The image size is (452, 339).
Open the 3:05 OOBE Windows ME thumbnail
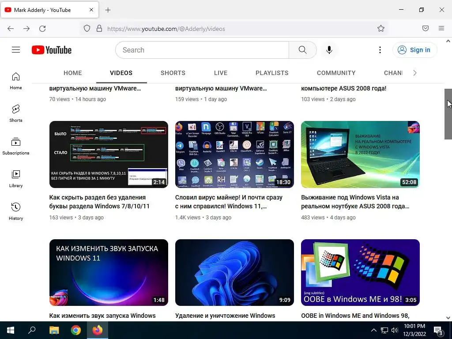pos(360,272)
